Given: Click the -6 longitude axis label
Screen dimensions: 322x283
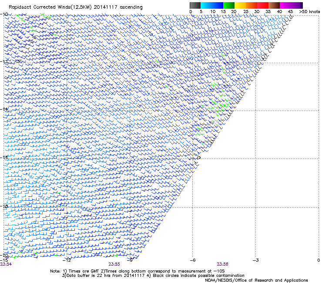Looking at the screenshot, I should 192,260.
